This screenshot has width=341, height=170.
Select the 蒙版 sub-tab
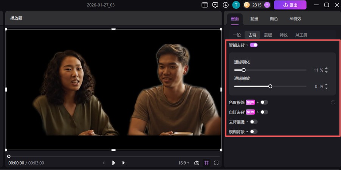tap(268, 35)
